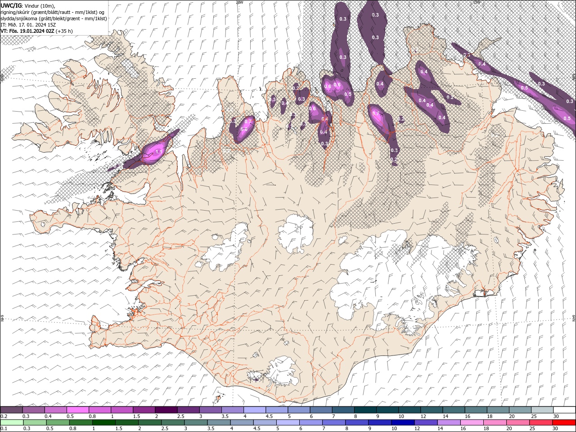Viewport: 576px width, 432px height.
Task: Click the 'slydda/snjókoma' legend description line
Action: (x=54, y=18)
